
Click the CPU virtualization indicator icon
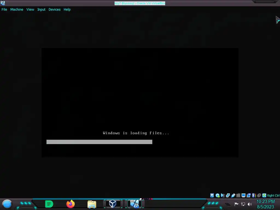pyautogui.click(x=254, y=195)
